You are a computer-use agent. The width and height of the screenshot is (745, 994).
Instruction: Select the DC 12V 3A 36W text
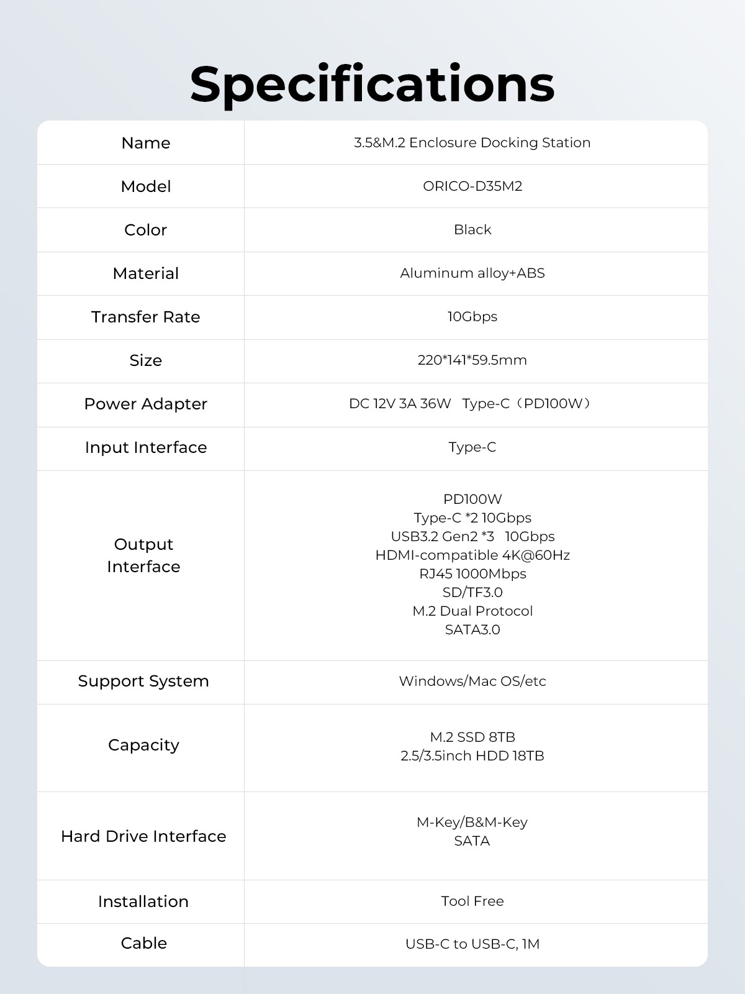pos(400,404)
